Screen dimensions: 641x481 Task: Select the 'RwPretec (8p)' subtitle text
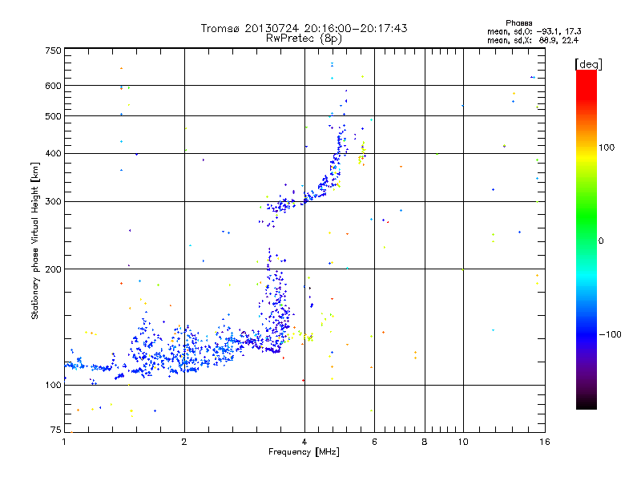(x=304, y=38)
